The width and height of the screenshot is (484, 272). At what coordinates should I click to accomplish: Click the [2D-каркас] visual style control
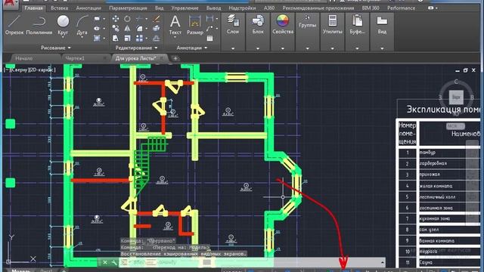click(x=42, y=70)
